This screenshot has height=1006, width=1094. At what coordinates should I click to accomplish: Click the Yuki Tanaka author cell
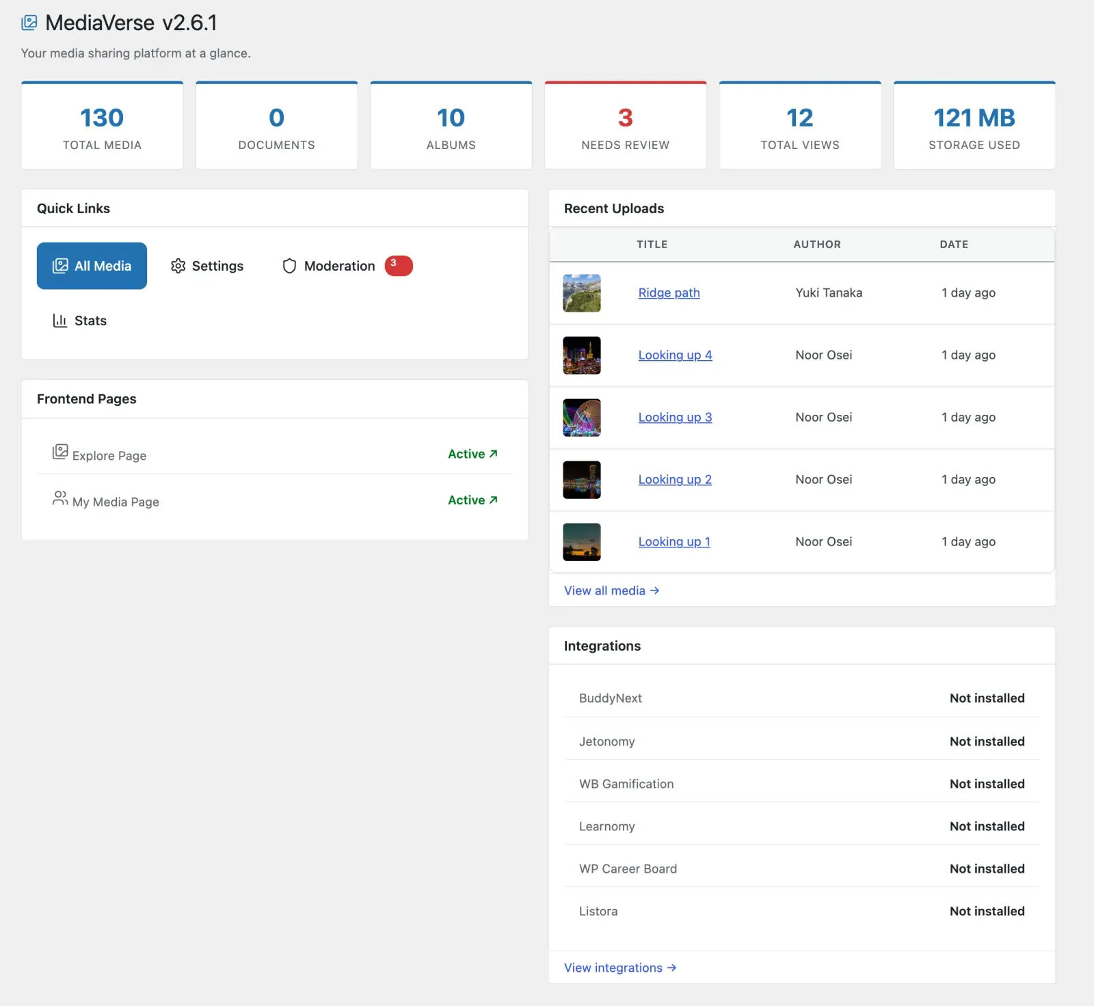(x=829, y=293)
